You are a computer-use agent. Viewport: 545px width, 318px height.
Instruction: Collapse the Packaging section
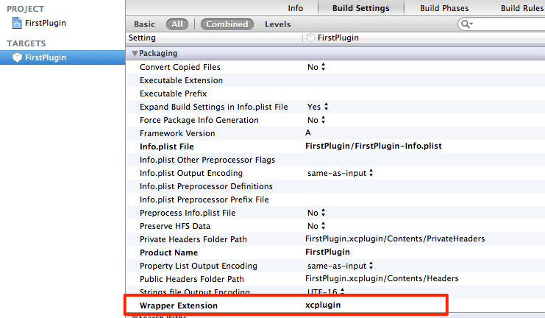click(135, 53)
